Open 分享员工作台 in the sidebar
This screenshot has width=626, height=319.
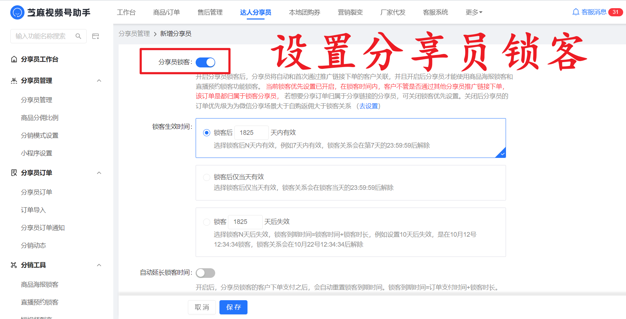[39, 59]
